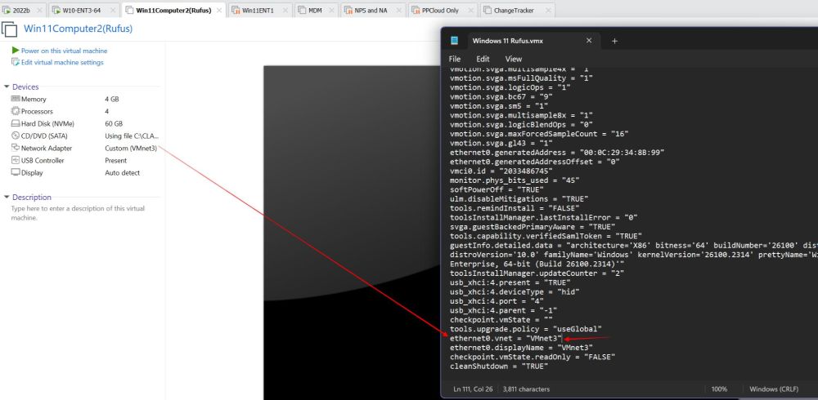Screen dimensions: 818x400
Task: Switch to the 2022b tab
Action: [21, 11]
